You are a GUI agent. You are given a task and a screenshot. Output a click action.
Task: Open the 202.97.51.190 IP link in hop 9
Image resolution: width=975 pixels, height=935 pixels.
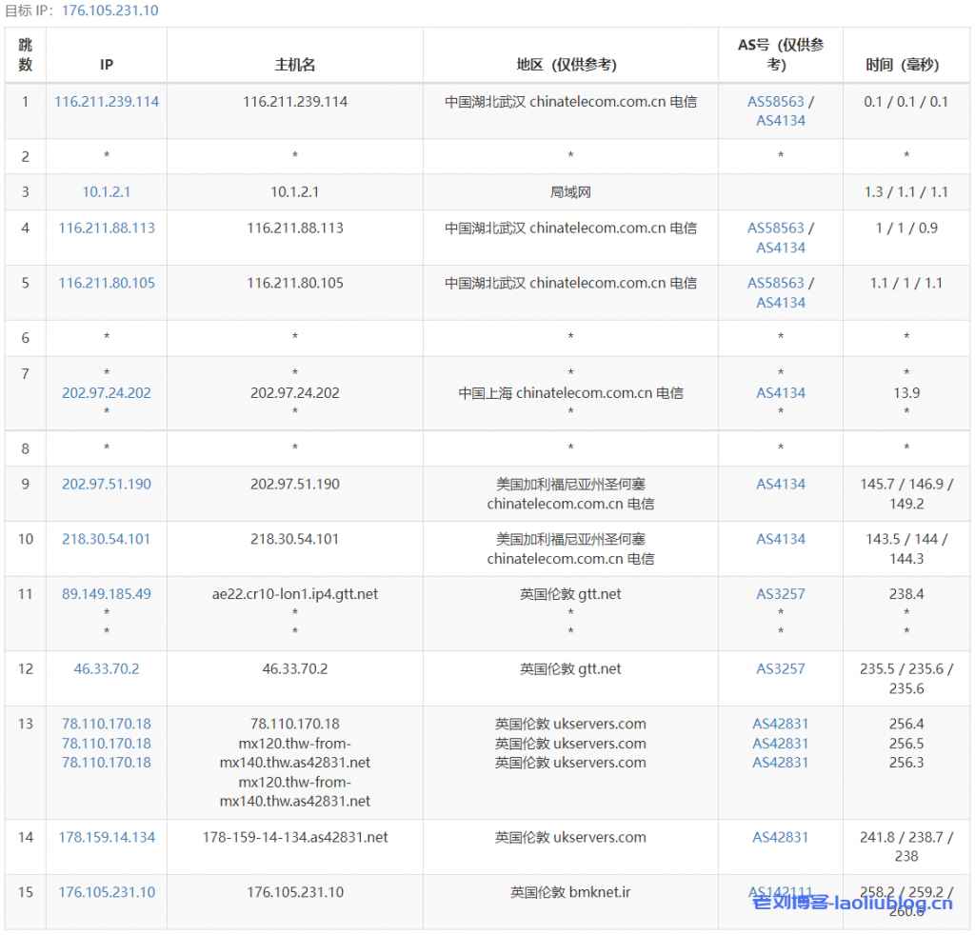[x=107, y=484]
